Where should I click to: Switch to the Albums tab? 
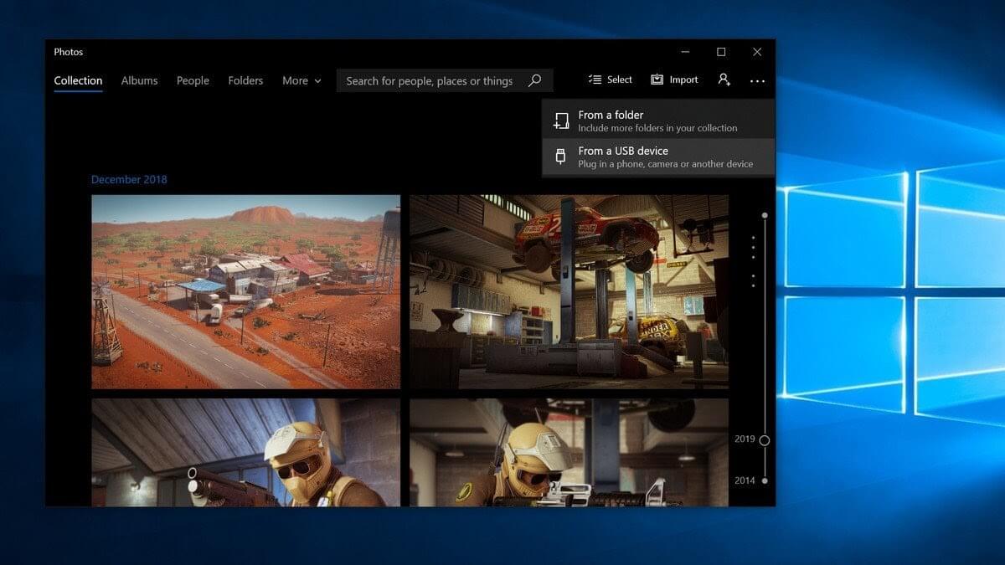138,80
